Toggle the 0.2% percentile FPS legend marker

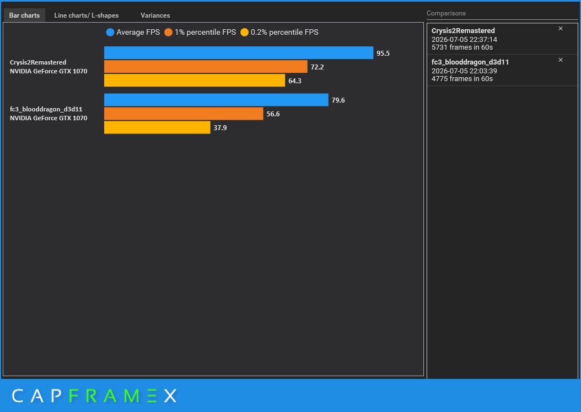(244, 32)
